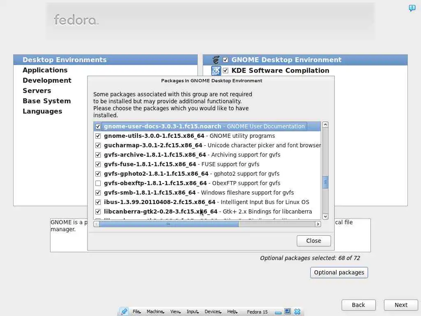Viewport: 421px width, 316px height.
Task: Click package list scroll up arrow
Action: (x=325, y=124)
